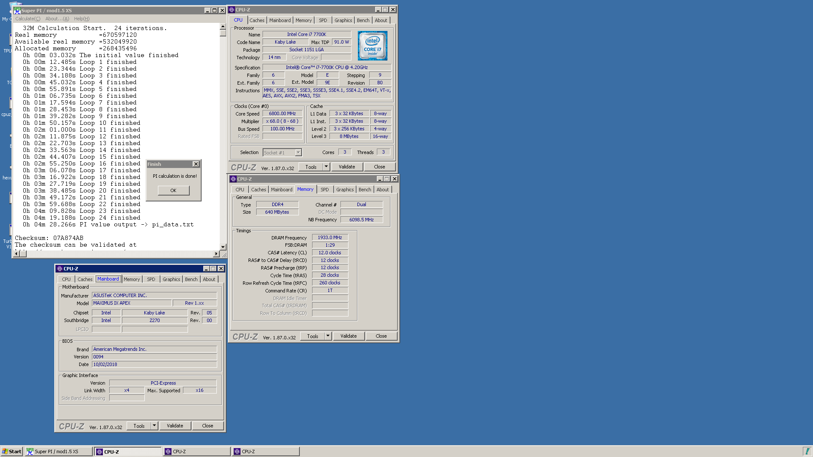Screen dimensions: 813x457
Task: Click OK in the Finish dialog
Action: coord(173,190)
